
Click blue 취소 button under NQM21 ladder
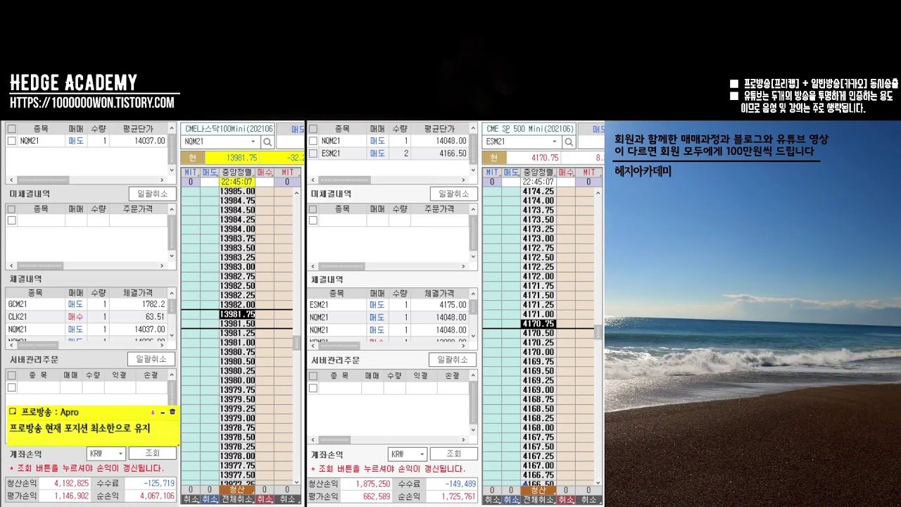210,499
